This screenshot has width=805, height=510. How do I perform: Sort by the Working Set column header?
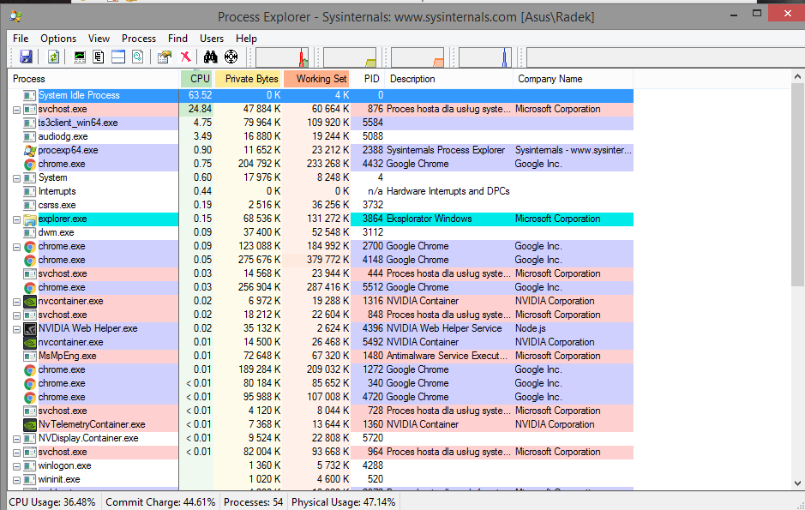click(316, 79)
